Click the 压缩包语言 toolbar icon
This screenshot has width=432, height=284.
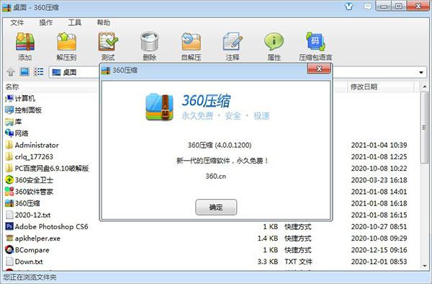coord(315,41)
